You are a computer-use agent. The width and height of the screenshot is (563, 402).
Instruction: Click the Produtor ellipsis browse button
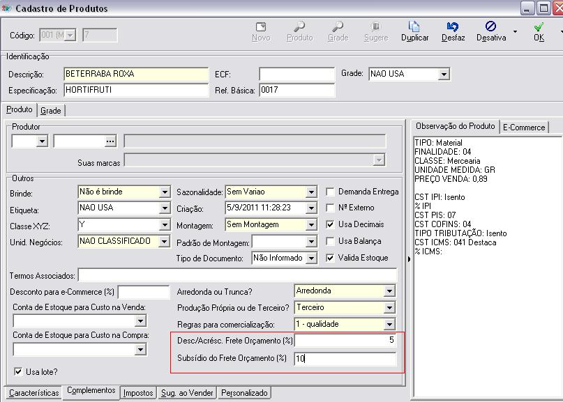coord(110,141)
